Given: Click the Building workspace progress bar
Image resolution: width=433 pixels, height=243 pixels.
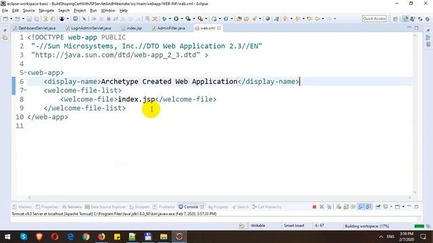Looking at the screenshot, I should click(x=419, y=226).
